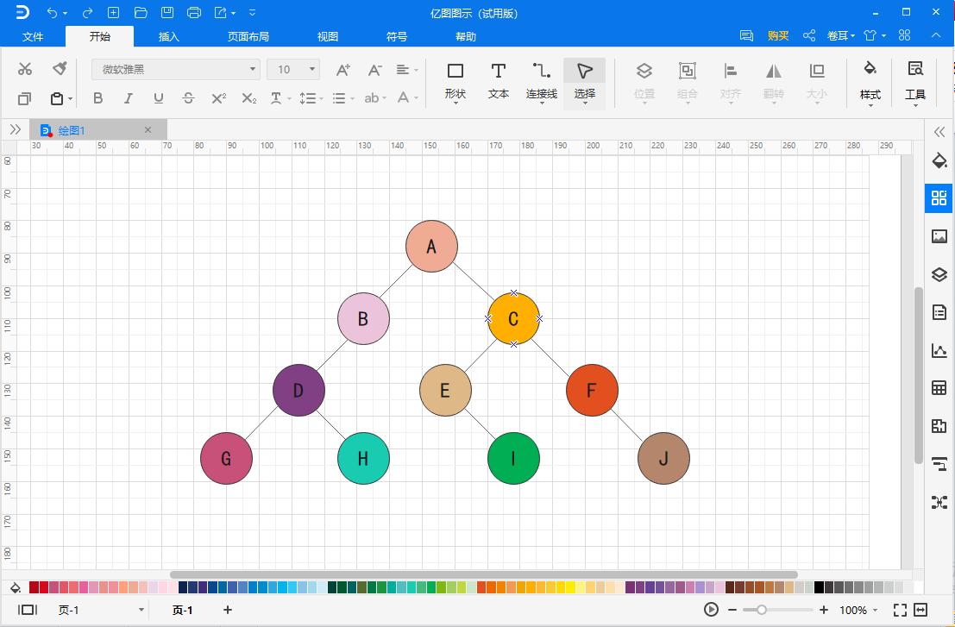Open the Style fill bucket tool
955x627 pixels.
tap(870, 79)
